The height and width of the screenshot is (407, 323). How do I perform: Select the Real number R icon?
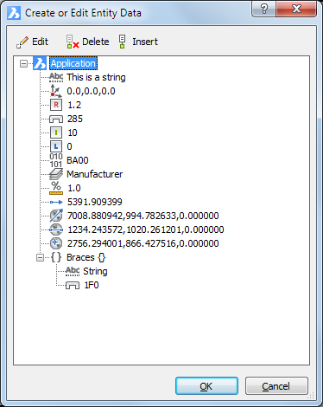[56, 105]
